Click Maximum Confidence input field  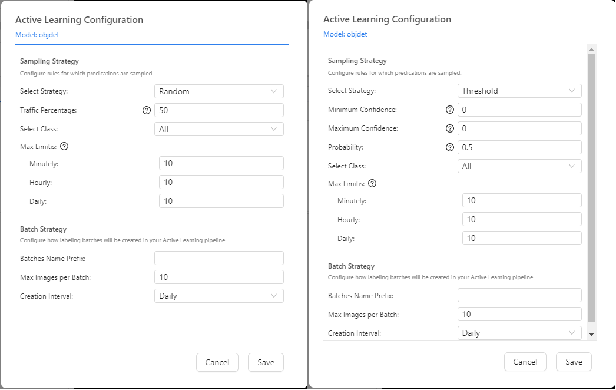(519, 128)
